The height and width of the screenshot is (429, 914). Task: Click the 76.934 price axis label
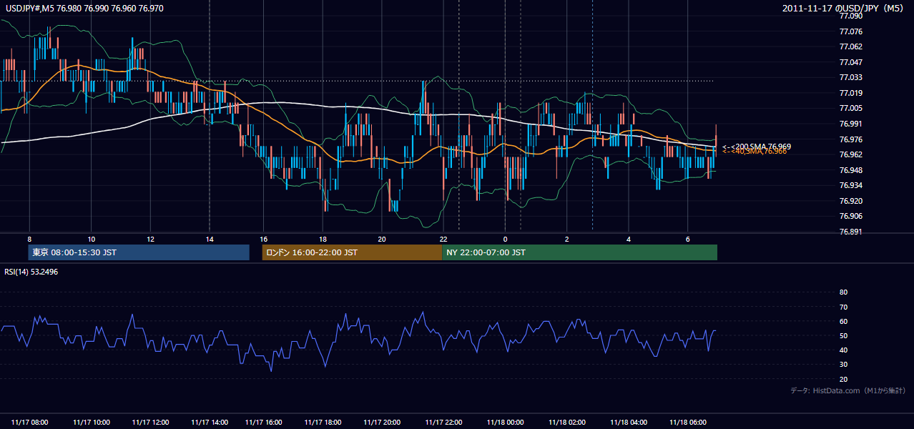851,185
